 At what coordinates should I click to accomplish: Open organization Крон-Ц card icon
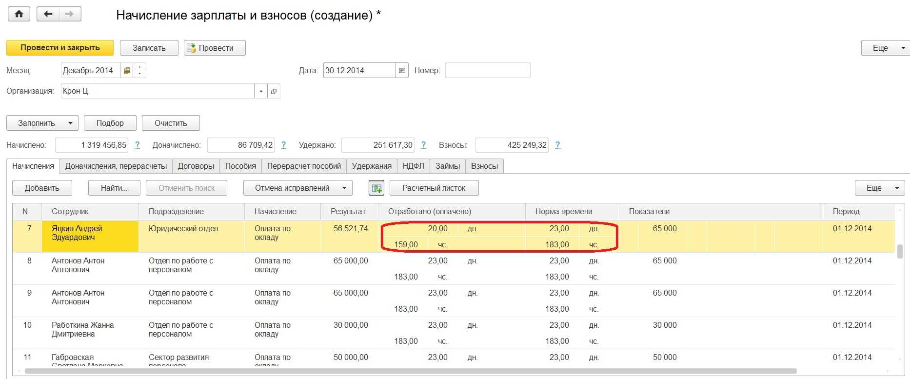tap(274, 91)
